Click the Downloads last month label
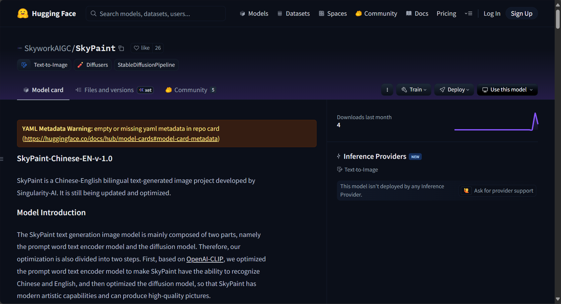Viewport: 561px width, 304px height. tap(364, 117)
